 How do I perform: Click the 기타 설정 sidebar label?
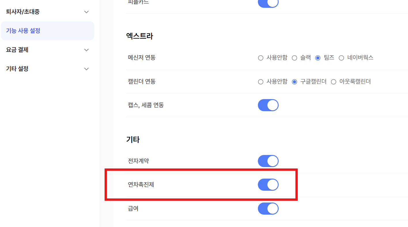point(17,69)
